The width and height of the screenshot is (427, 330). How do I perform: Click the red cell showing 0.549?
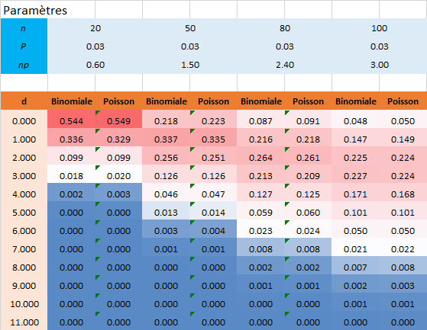coord(118,121)
